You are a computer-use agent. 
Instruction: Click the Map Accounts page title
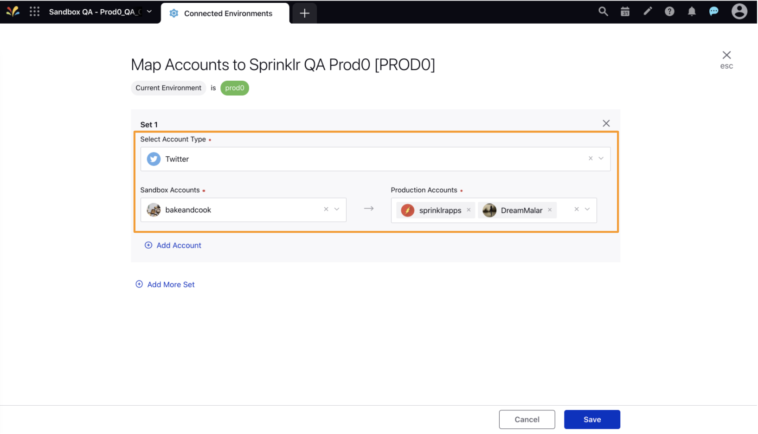click(x=283, y=64)
